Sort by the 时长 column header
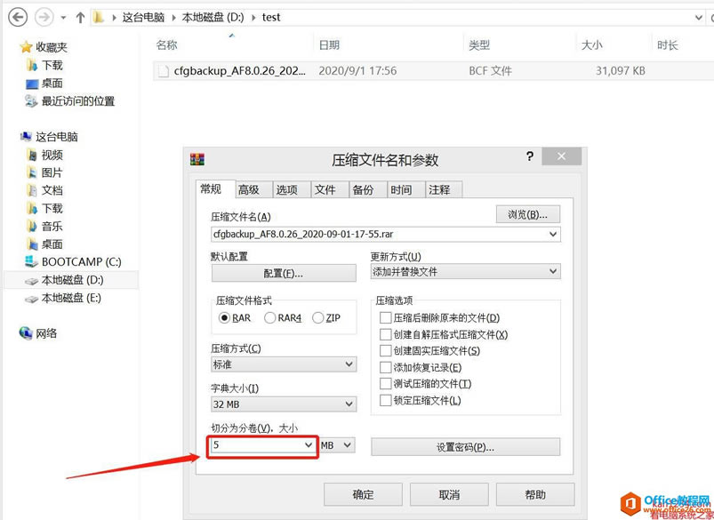The image size is (714, 520). 668,45
